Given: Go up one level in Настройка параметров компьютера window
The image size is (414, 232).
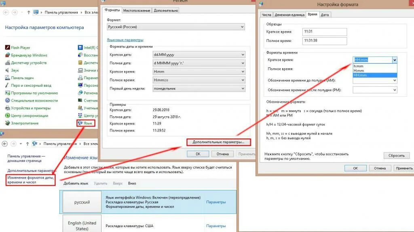Looking at the screenshot, I should tap(29, 13).
